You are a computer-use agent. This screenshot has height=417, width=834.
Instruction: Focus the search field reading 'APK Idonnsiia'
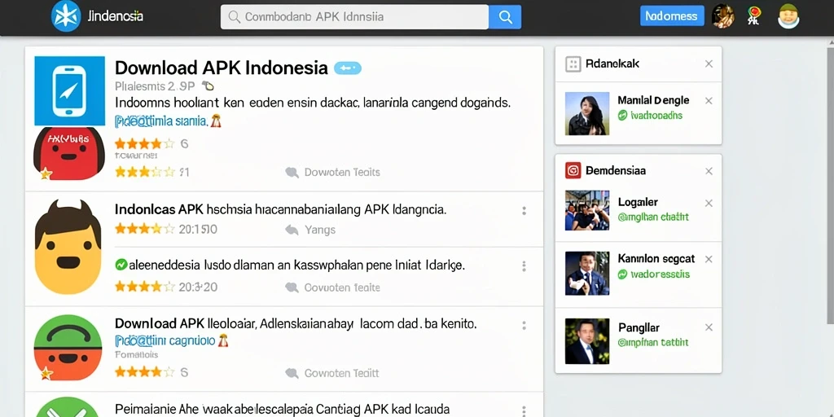[355, 16]
